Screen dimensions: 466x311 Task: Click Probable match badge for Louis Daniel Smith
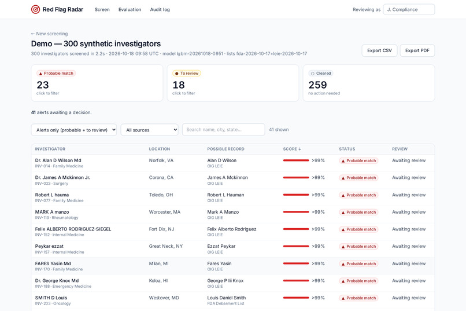tap(358, 298)
